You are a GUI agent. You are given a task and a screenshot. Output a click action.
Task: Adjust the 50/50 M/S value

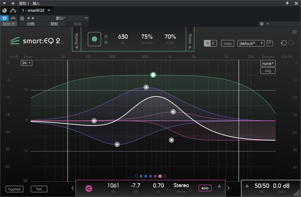pos(262,186)
